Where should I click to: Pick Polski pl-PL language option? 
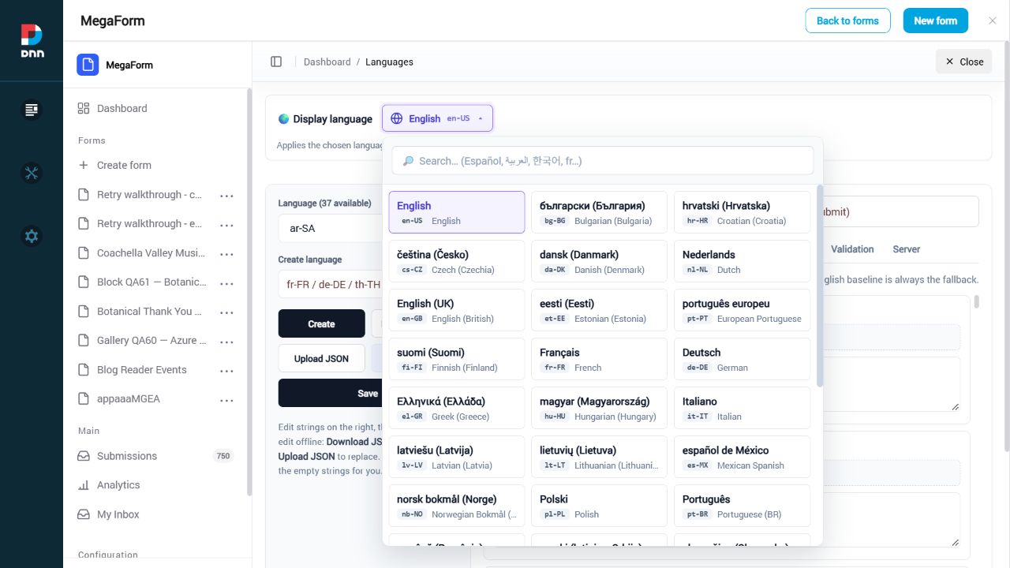[x=599, y=506]
